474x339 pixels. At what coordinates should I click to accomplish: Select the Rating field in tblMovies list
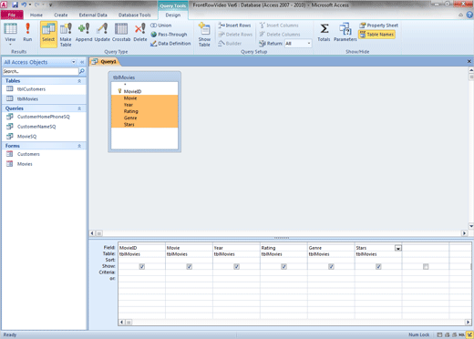pos(145,111)
